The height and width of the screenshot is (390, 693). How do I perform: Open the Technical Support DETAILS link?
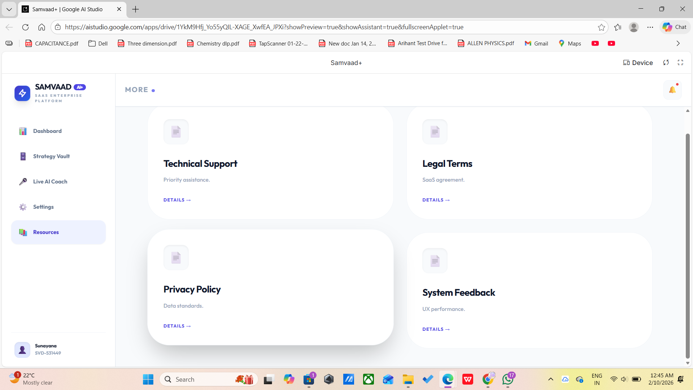177,200
